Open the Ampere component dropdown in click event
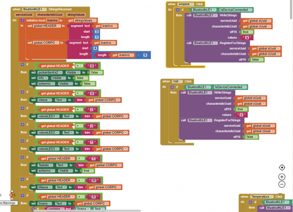293x212 pixels. (187, 4)
